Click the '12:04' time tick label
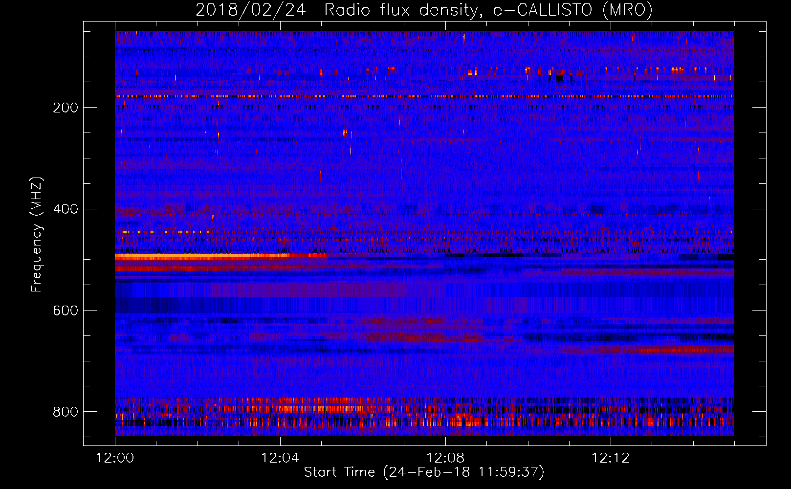This screenshot has height=489, width=791. pos(280,458)
